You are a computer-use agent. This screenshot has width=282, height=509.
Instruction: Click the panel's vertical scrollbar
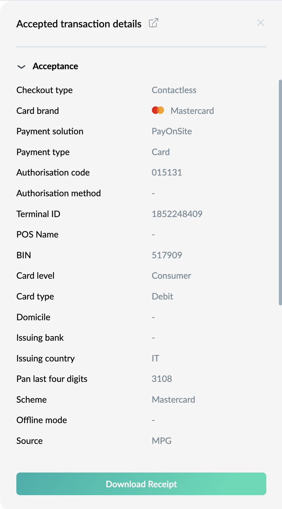pos(280,193)
